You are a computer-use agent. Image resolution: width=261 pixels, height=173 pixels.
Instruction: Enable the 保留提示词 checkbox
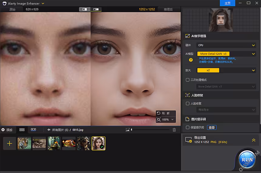click(x=188, y=127)
